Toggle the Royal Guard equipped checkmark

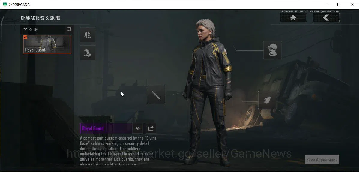(25, 37)
